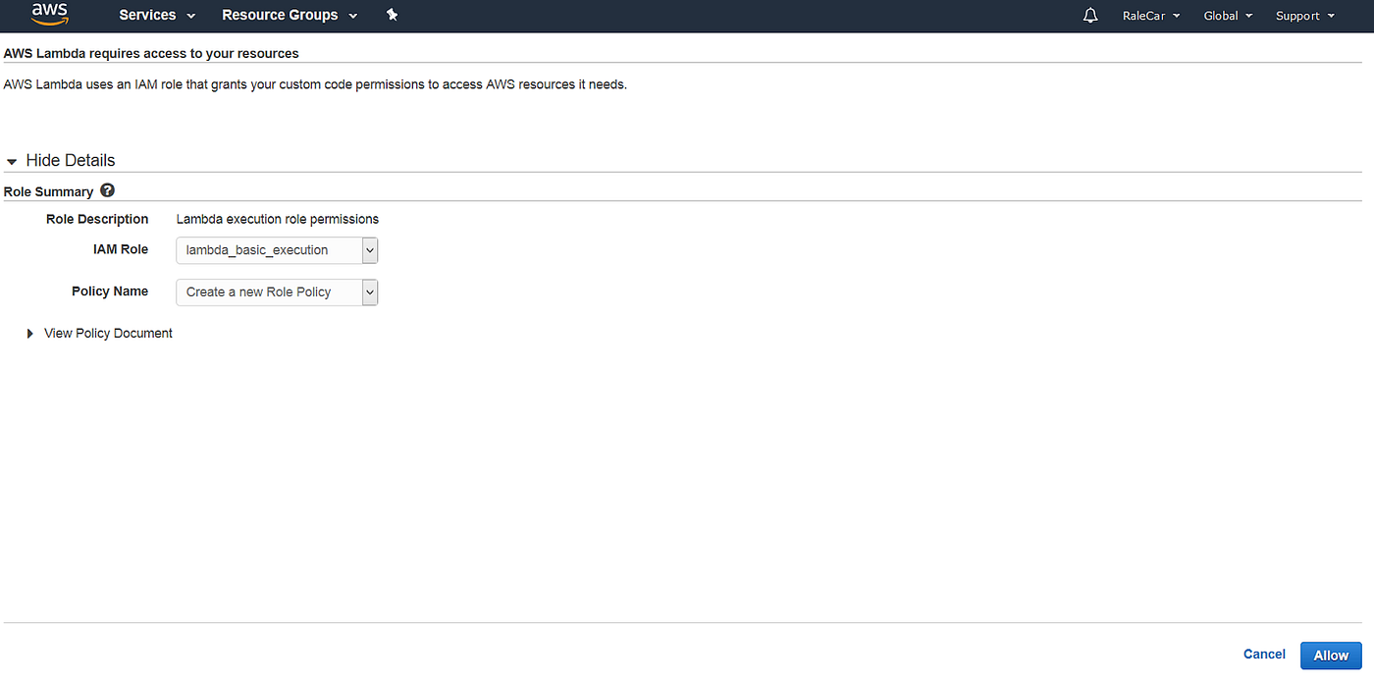The height and width of the screenshot is (685, 1374).
Task: Open the Resource Groups menu
Action: [x=290, y=16]
